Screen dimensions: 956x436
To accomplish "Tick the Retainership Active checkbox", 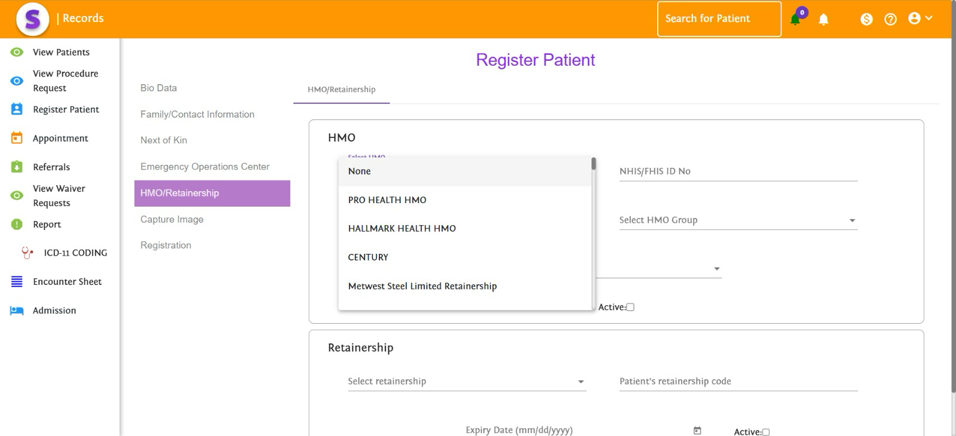I will [766, 432].
